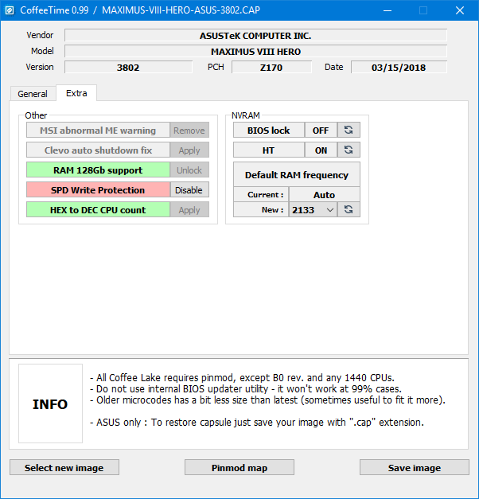The width and height of the screenshot is (479, 499).
Task: Click the Save image button
Action: 415,467
